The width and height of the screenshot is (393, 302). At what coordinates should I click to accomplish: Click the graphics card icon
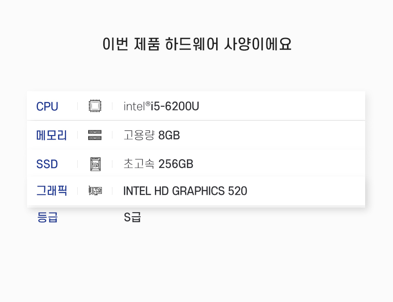95,191
